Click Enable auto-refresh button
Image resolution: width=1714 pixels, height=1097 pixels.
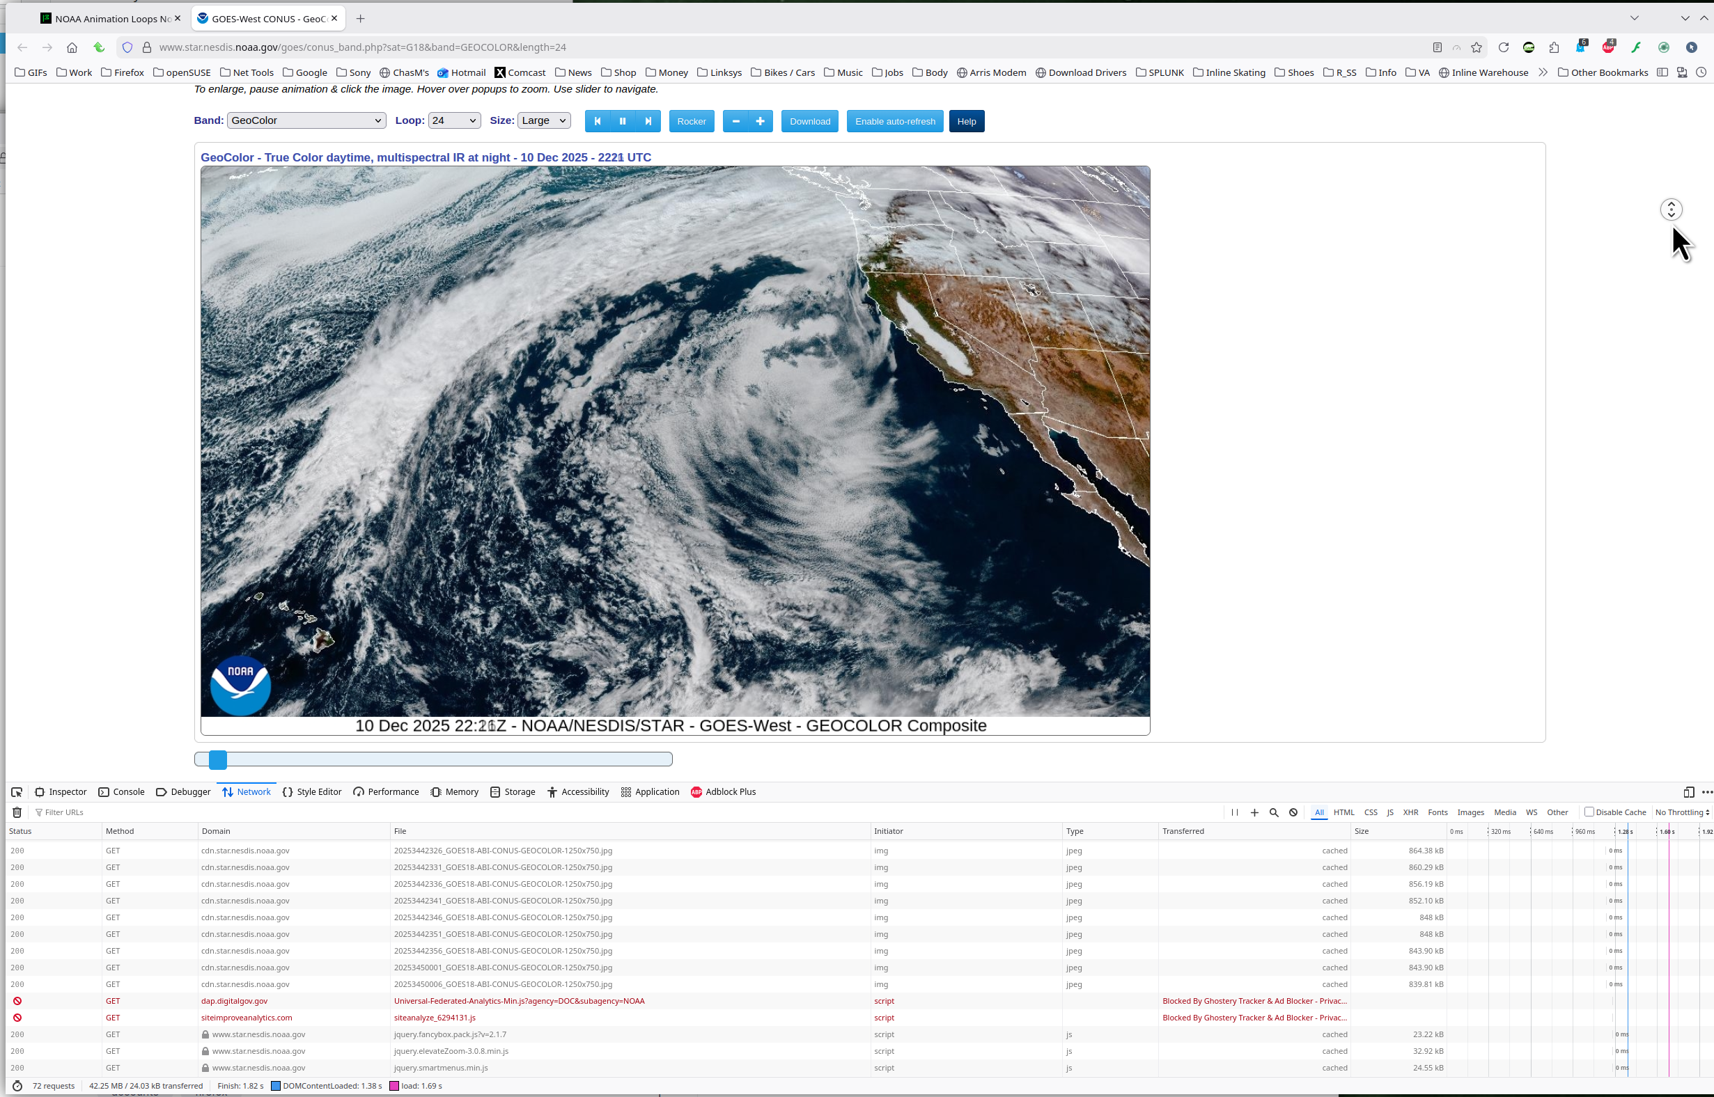click(894, 121)
